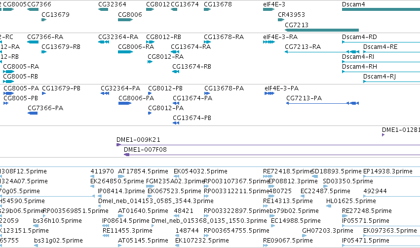The height and width of the screenshot is (248, 420).
Task: Select the CG8006 gene bar
Action: (x=125, y=20)
